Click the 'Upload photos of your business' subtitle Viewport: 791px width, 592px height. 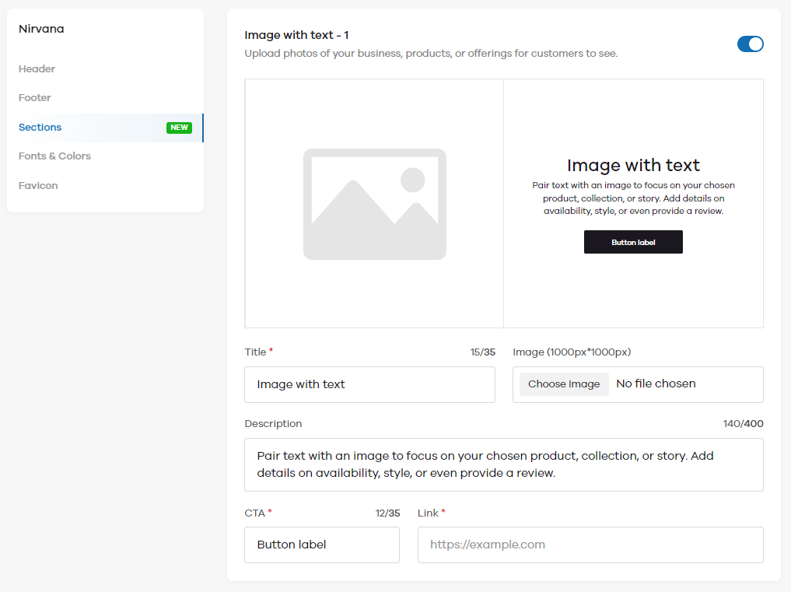coord(432,53)
